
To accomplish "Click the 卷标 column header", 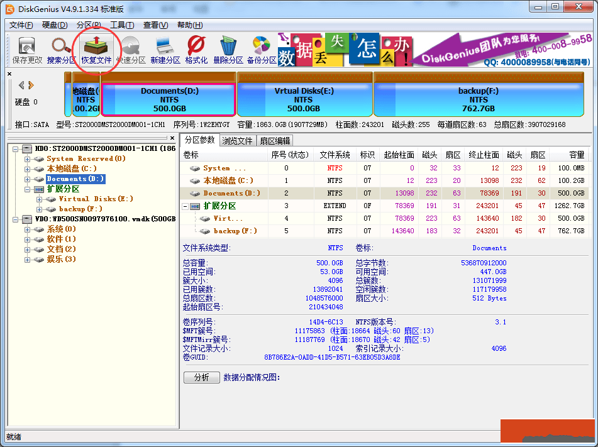I will click(224, 155).
